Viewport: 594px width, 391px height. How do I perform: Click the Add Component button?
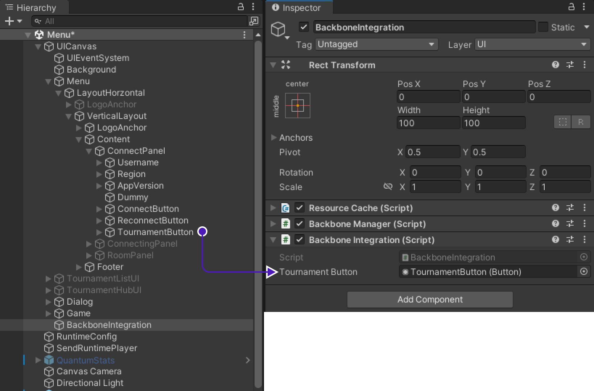430,300
